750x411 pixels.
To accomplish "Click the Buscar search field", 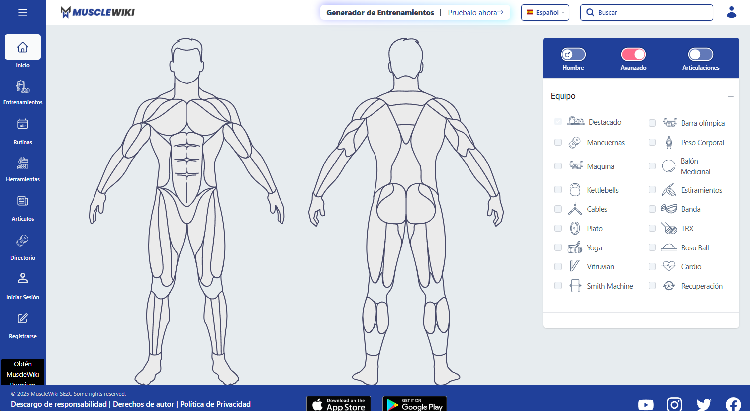I will 647,12.
